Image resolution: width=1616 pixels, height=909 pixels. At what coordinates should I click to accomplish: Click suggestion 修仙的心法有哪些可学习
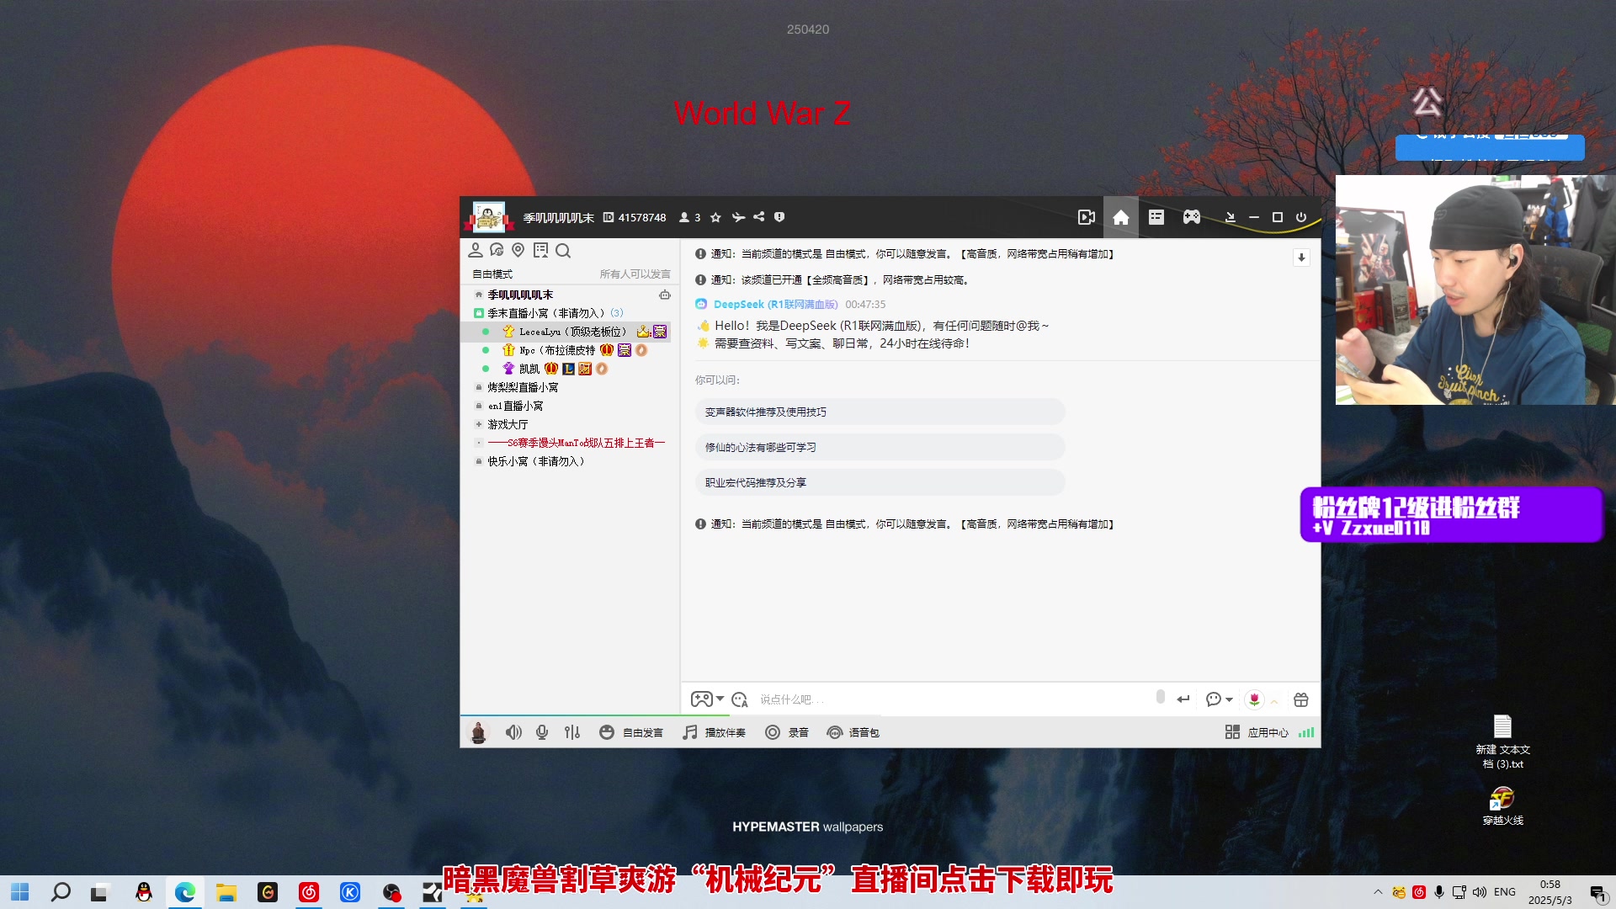point(880,447)
